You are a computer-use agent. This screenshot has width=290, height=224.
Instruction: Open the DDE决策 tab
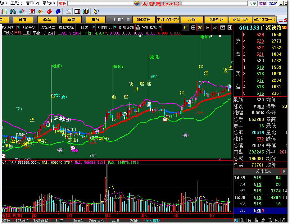tap(143, 20)
